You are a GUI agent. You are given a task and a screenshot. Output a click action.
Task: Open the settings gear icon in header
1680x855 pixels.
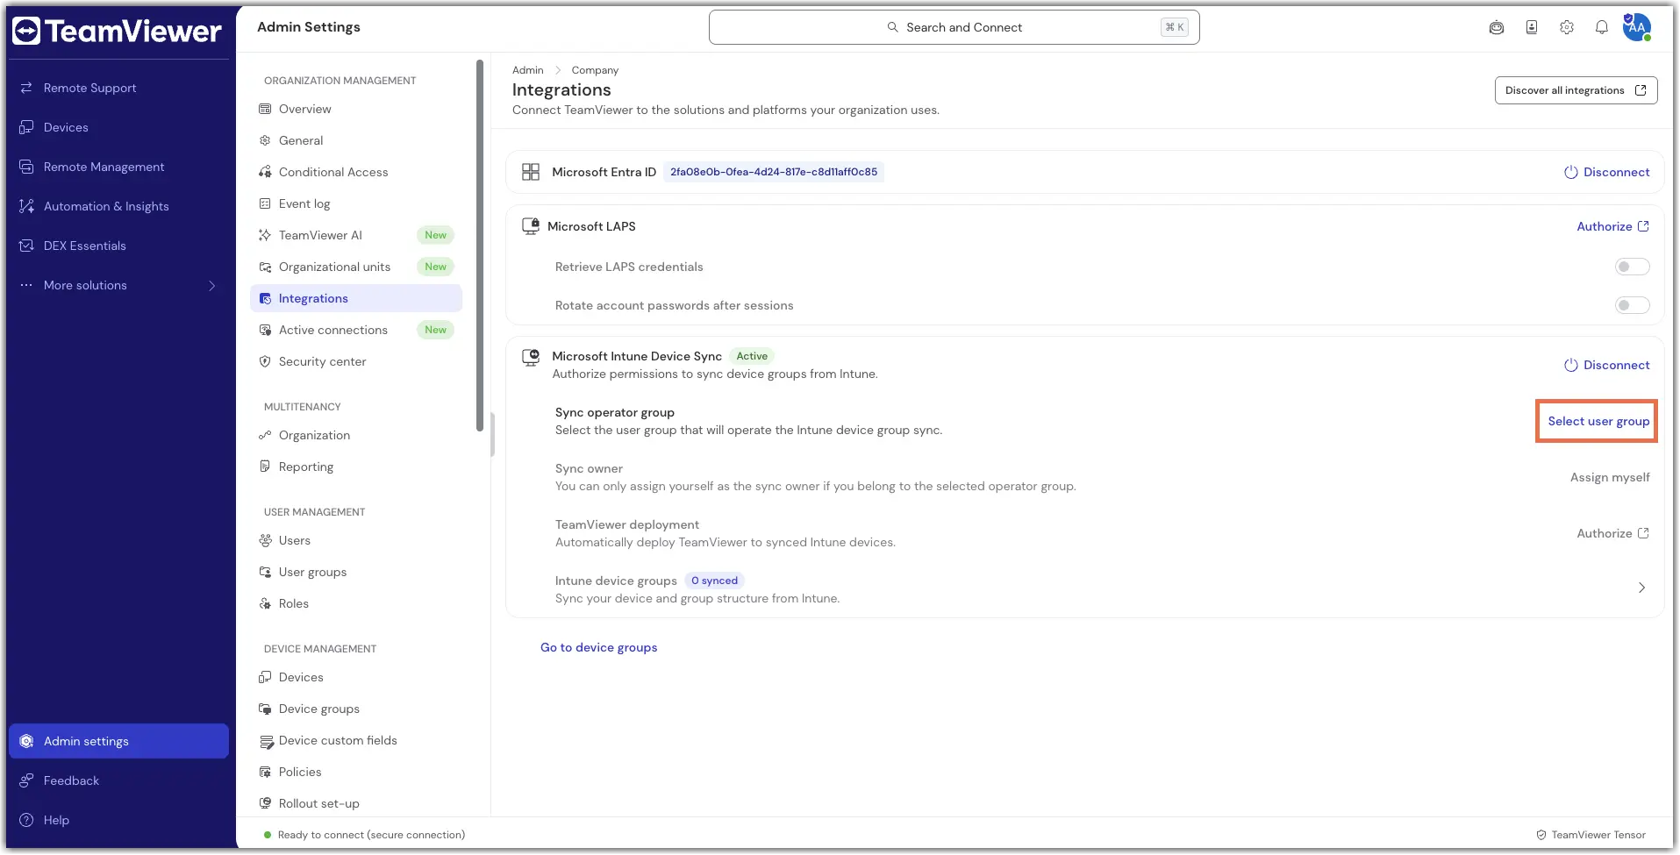[1567, 27]
